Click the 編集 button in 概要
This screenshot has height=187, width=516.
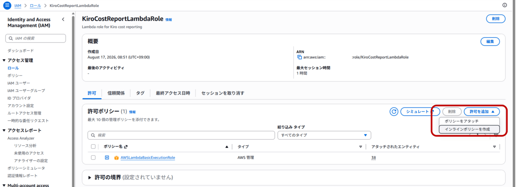coord(490,41)
